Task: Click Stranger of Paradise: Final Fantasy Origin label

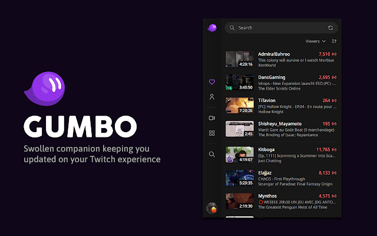Action: click(295, 184)
